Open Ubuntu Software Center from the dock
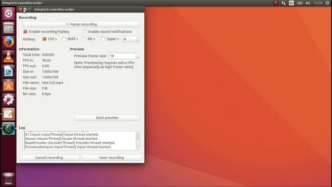Image resolution: width=332 pixels, height=187 pixels. click(8, 85)
